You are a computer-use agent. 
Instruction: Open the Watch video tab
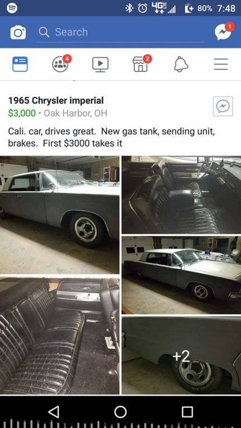(x=100, y=65)
